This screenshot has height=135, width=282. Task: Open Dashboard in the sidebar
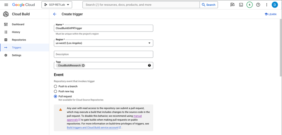click(24, 24)
